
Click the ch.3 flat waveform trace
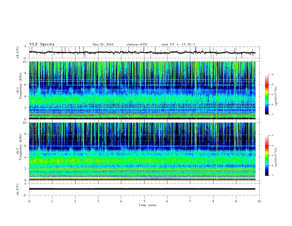pos(142,189)
